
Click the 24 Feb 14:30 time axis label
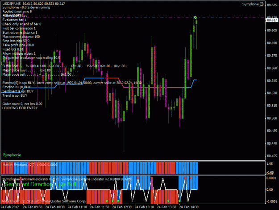(x=189, y=207)
